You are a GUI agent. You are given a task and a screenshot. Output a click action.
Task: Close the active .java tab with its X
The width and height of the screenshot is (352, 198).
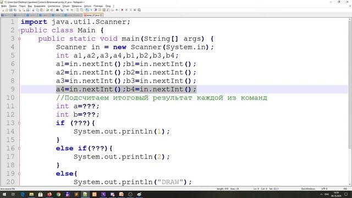coord(101,15)
